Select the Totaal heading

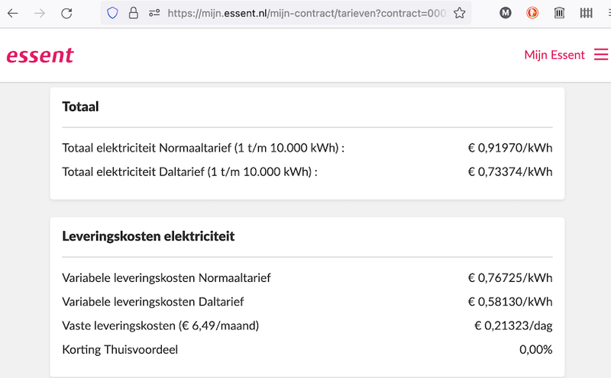[x=80, y=107]
